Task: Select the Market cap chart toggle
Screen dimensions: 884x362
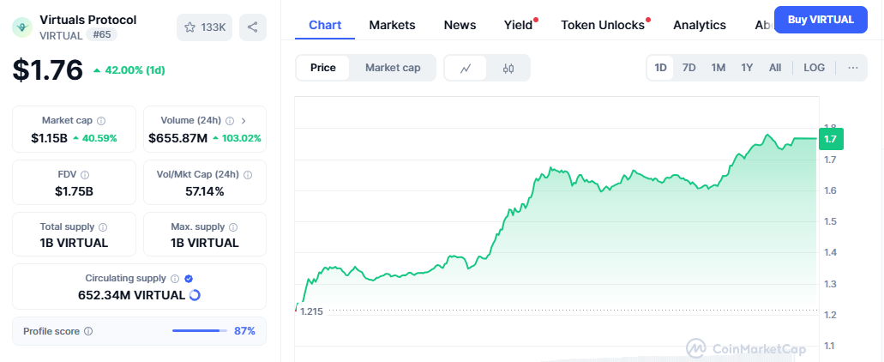Action: tap(393, 68)
